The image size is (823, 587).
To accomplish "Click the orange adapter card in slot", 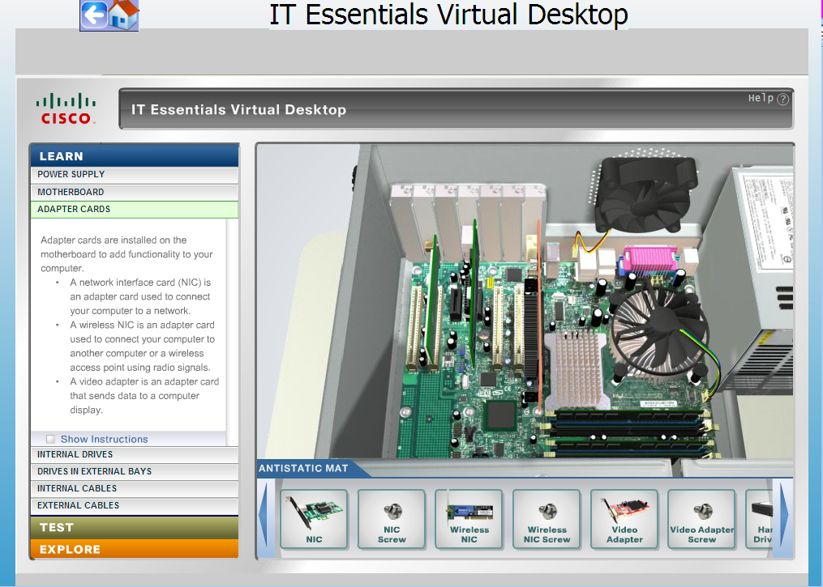I will [539, 314].
